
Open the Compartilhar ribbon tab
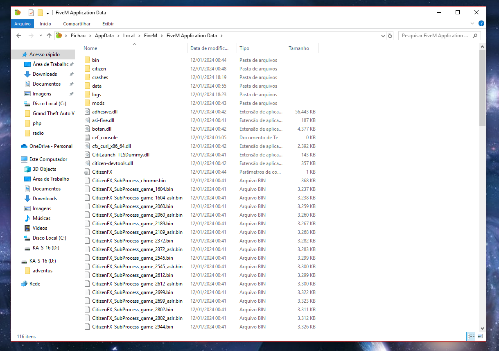tap(77, 24)
